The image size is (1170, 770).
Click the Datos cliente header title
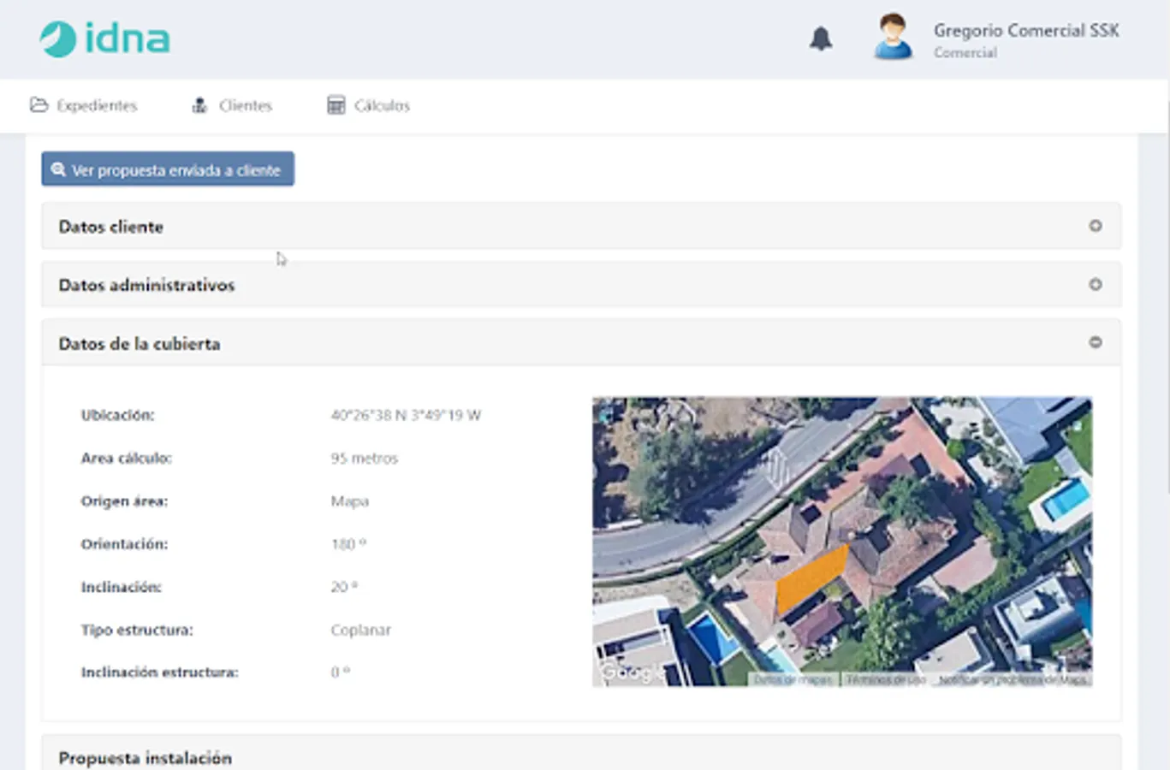pos(111,227)
